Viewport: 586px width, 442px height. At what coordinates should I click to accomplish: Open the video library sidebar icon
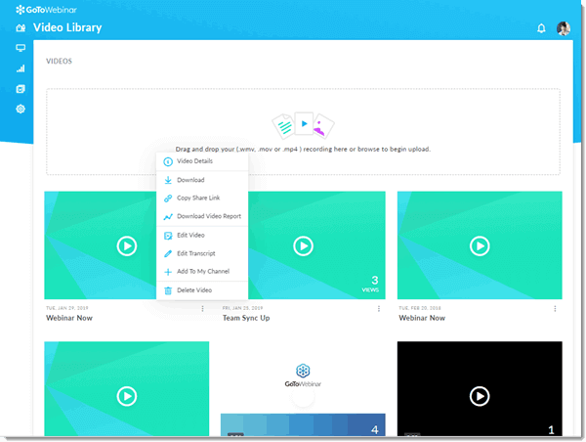point(21,89)
